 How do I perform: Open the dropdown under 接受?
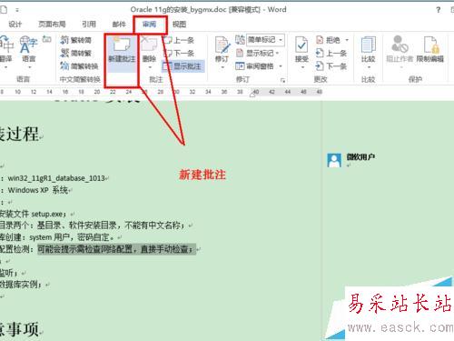pos(302,67)
